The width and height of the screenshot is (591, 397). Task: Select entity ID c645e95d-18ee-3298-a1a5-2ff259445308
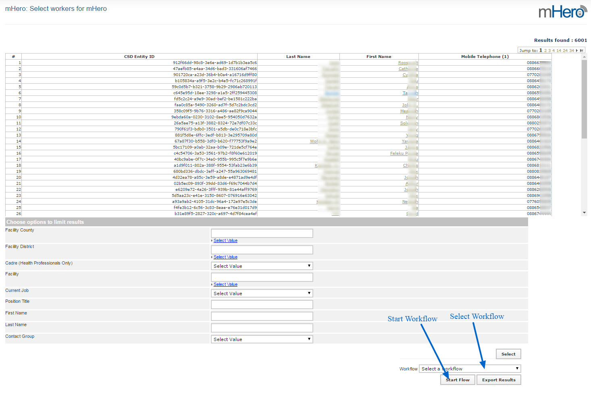pyautogui.click(x=215, y=93)
